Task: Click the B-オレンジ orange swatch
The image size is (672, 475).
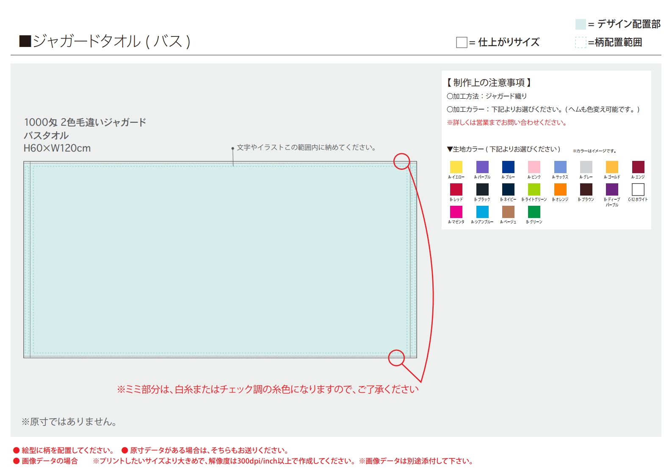Action: coord(560,189)
